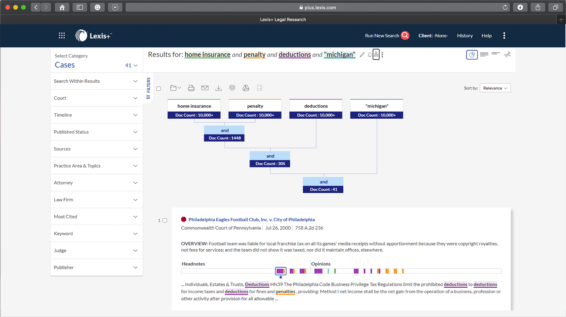The height and width of the screenshot is (317, 566).
Task: Create an alert with bell icon
Action: coord(369,55)
